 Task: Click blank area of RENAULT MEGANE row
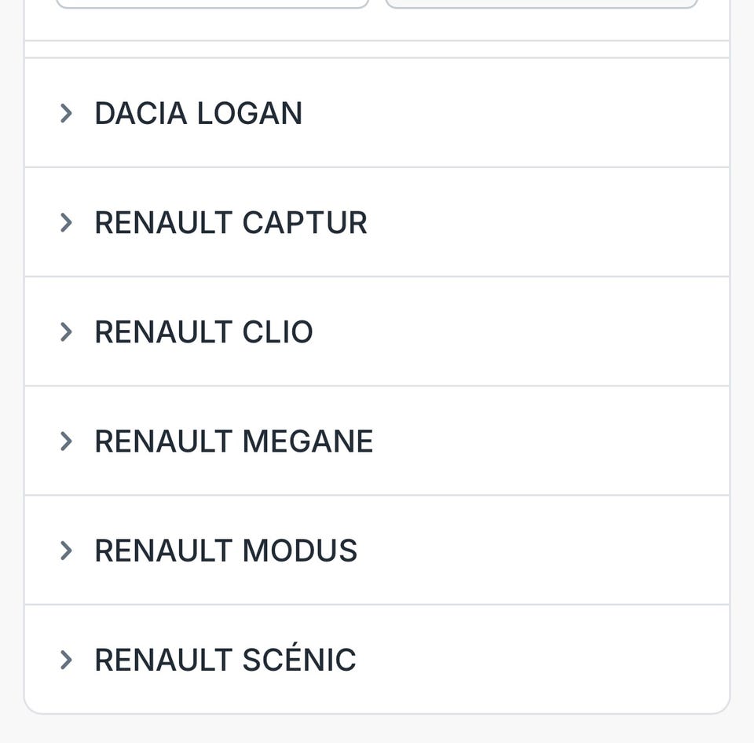(550, 441)
